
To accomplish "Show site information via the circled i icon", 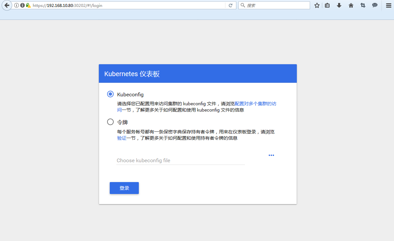I will 17,5.
